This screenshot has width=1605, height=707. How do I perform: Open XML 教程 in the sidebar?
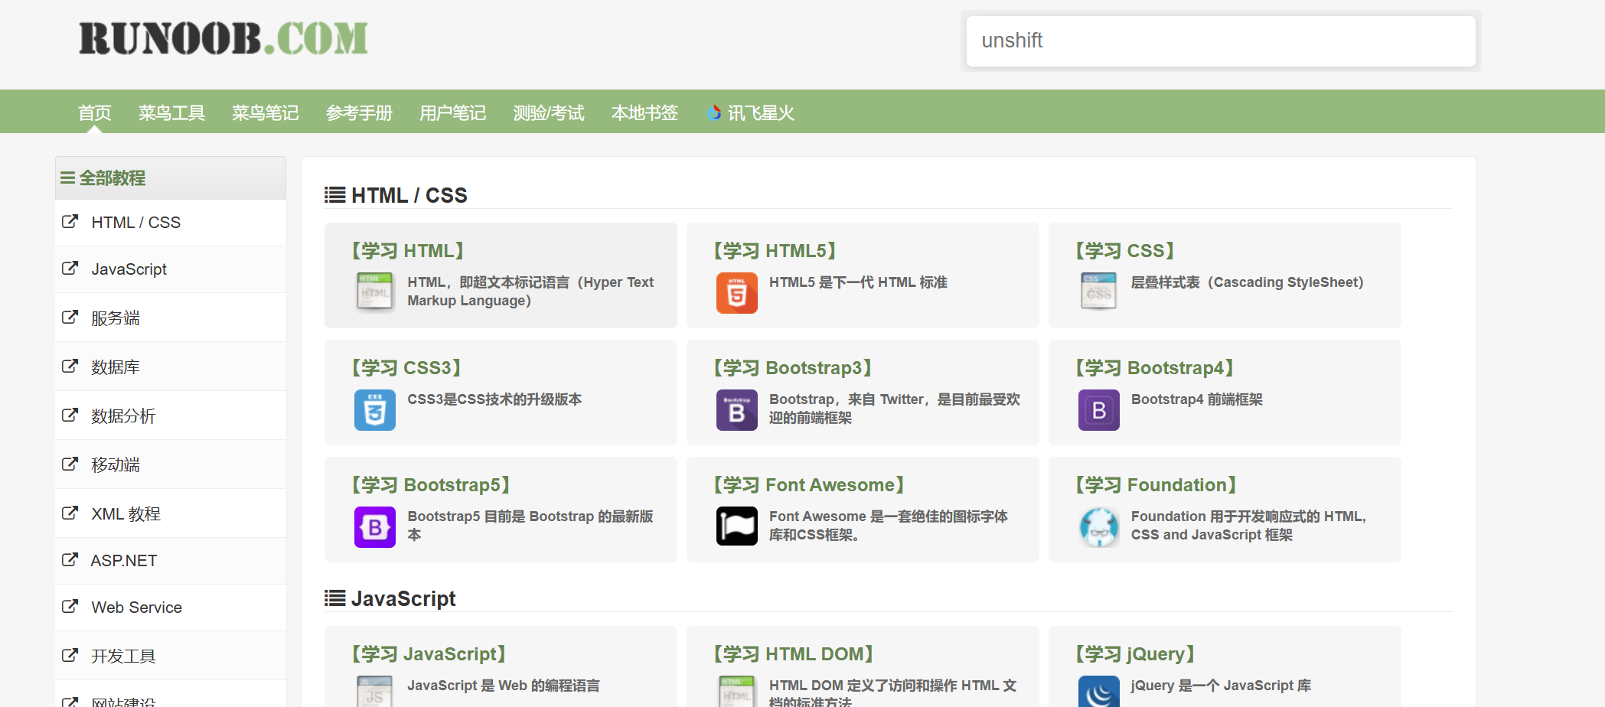126,514
